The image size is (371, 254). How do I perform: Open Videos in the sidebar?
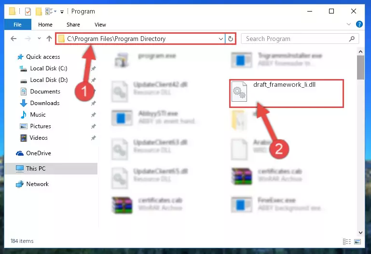point(39,138)
